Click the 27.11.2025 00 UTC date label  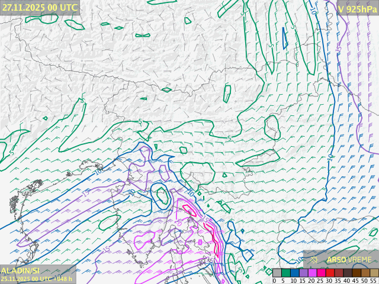pyautogui.click(x=39, y=7)
